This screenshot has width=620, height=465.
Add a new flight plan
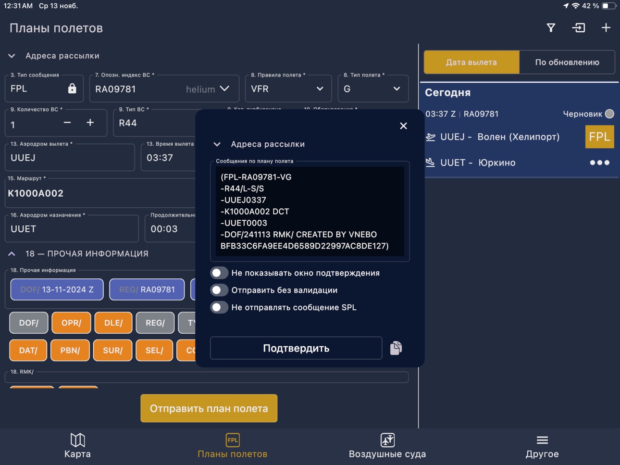point(606,28)
